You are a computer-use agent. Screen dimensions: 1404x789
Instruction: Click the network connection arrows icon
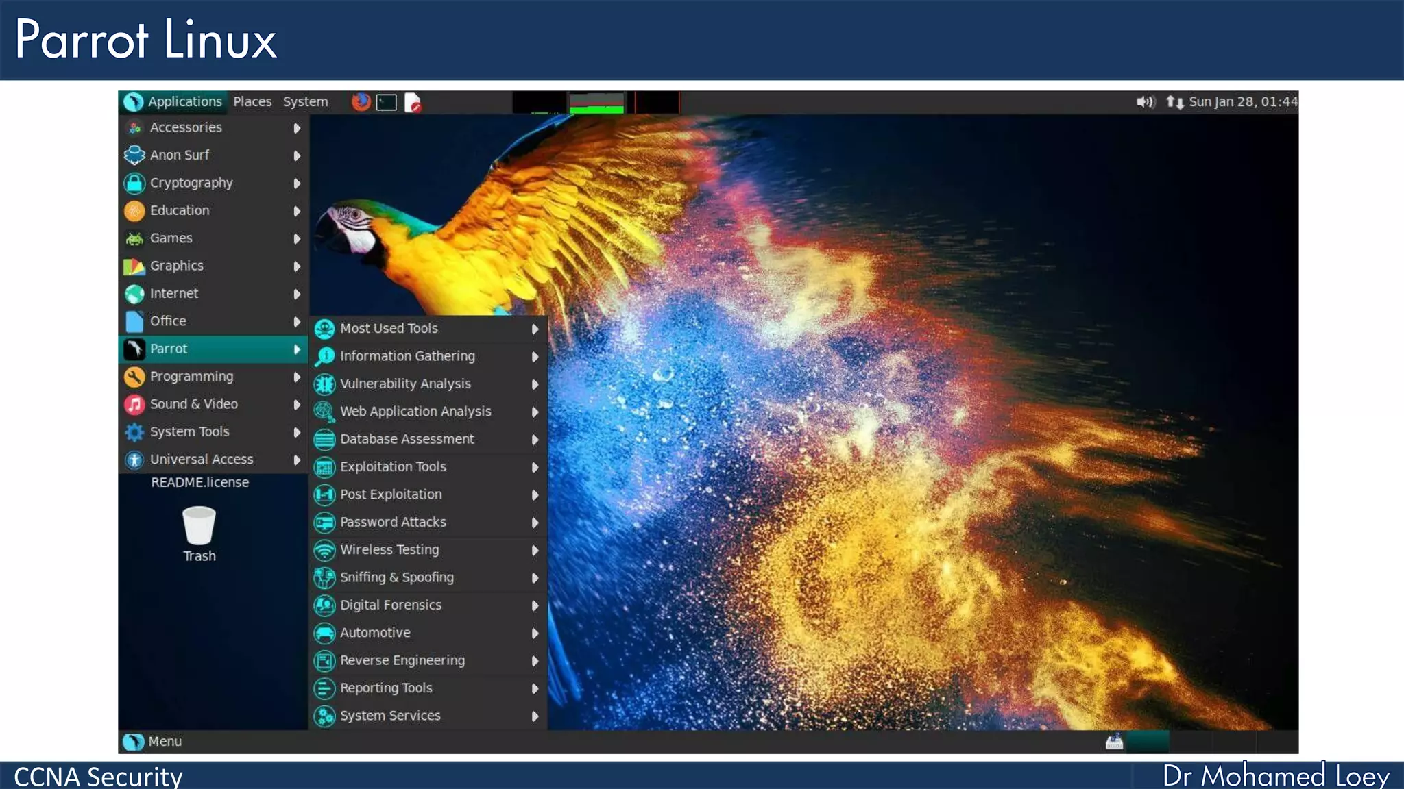[1174, 102]
